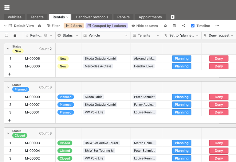Image resolution: width=236 pixels, height=162 pixels.
Task: Collapse the Closed status group
Action: point(8,133)
